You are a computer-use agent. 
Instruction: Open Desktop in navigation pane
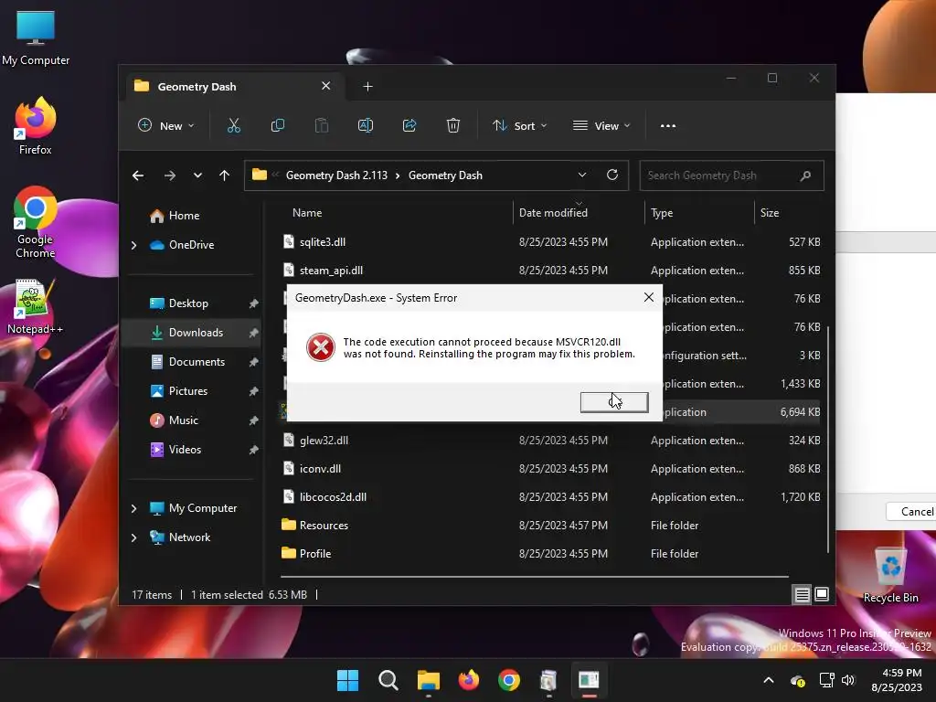click(188, 303)
